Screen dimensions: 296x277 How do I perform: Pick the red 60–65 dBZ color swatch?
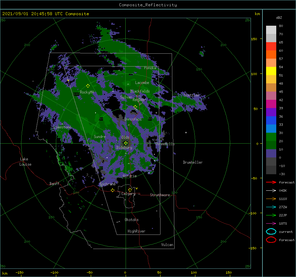(271, 46)
